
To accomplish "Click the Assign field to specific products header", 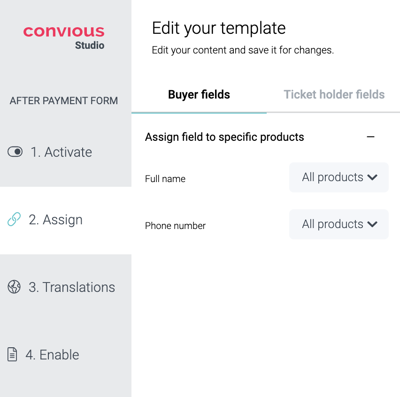I will pyautogui.click(x=224, y=137).
